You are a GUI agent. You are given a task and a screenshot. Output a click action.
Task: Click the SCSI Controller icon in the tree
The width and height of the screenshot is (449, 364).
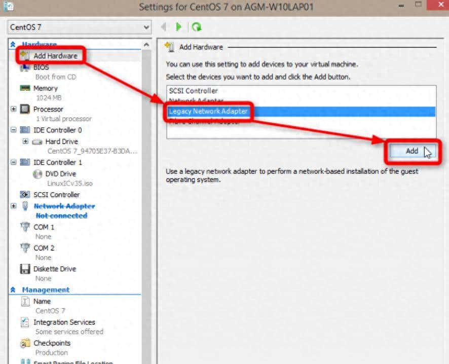click(x=25, y=195)
